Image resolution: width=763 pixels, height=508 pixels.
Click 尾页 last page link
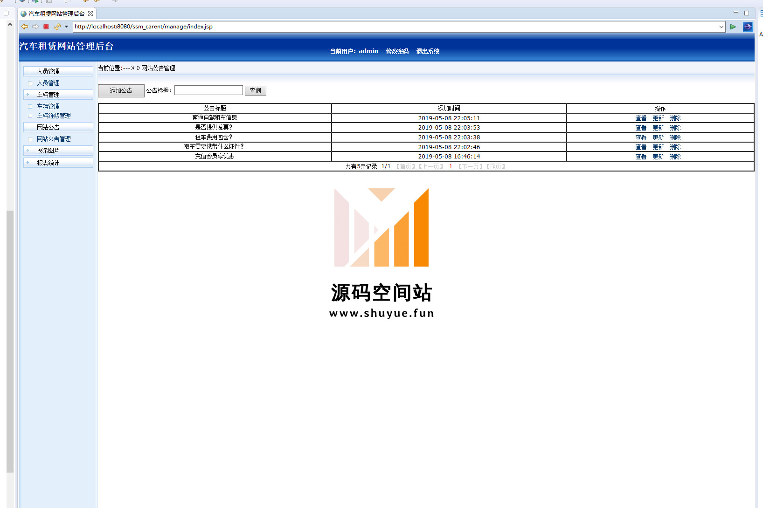pos(496,166)
